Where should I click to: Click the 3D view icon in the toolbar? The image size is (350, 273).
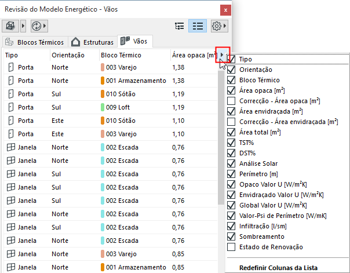click(x=10, y=26)
